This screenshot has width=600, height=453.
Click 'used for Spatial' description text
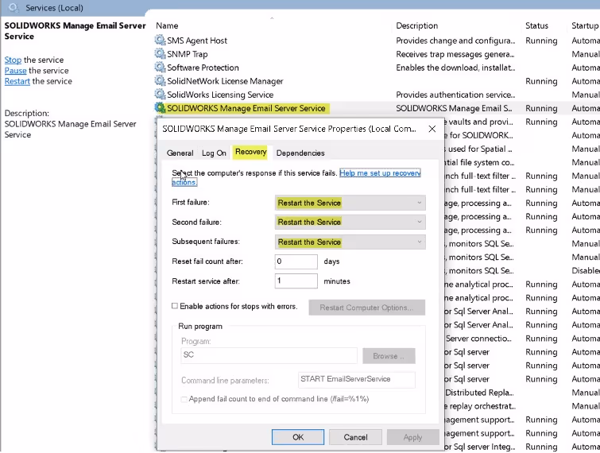pyautogui.click(x=480, y=149)
